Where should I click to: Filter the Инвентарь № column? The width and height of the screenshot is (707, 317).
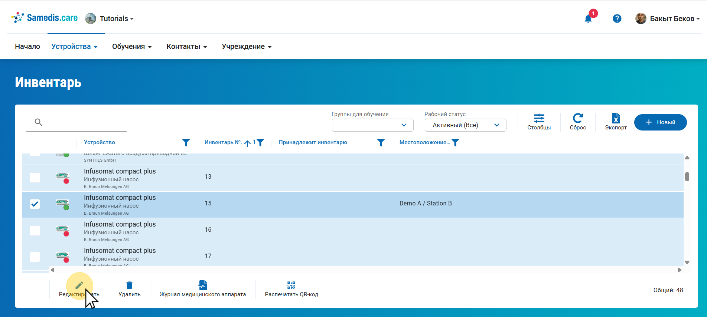(x=261, y=143)
